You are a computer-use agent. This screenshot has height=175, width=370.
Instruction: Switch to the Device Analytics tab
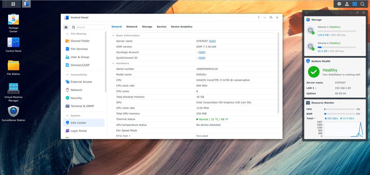click(182, 27)
